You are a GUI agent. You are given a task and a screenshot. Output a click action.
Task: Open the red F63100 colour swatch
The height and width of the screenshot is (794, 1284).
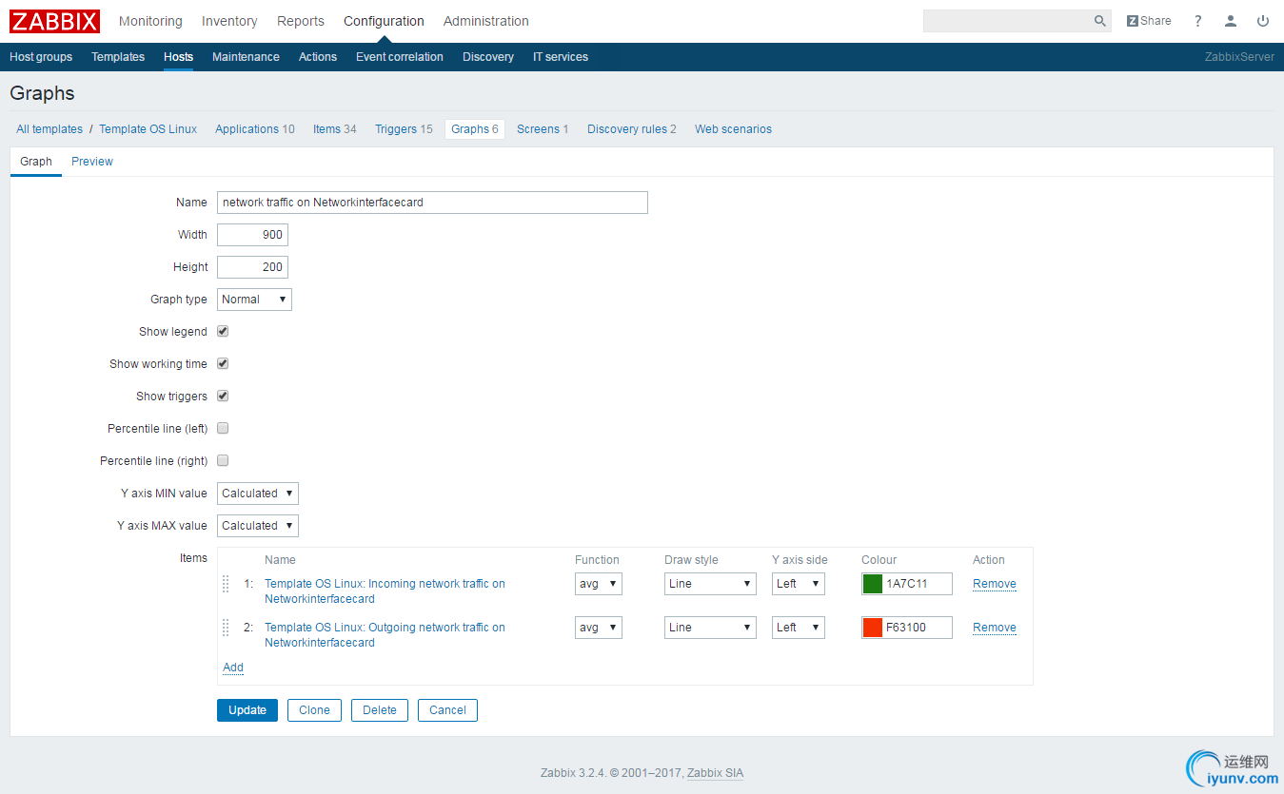[873, 628]
